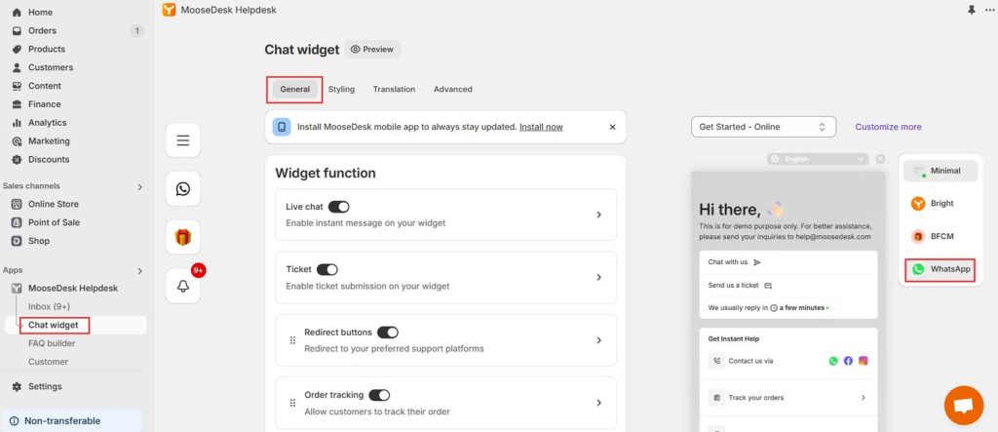
Task: Click Instagram icon in Contact us via row
Action: pyautogui.click(x=864, y=361)
